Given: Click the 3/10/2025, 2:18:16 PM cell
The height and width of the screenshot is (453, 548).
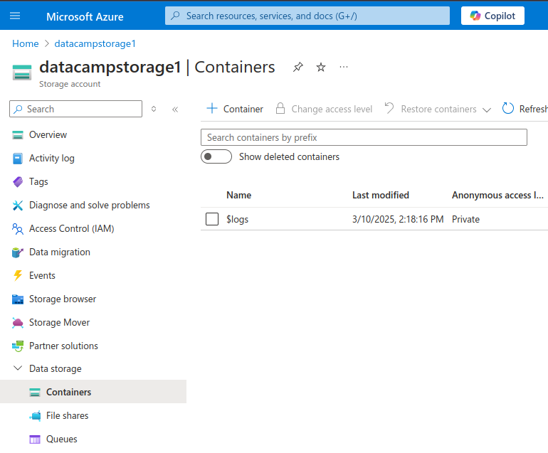Looking at the screenshot, I should click(398, 219).
